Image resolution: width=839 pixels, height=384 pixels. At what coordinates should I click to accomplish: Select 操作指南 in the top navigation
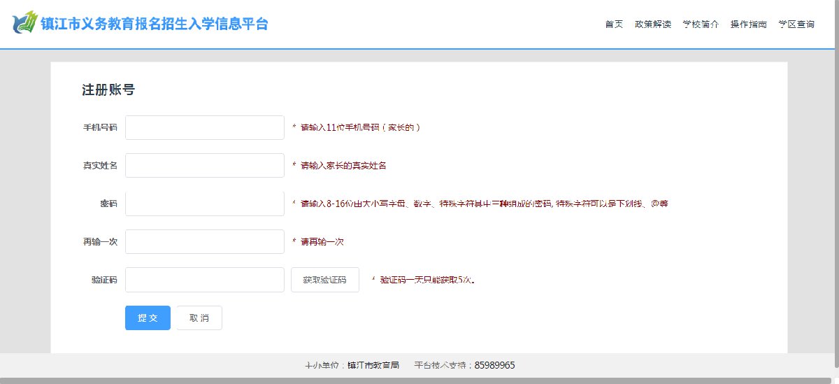pos(748,24)
